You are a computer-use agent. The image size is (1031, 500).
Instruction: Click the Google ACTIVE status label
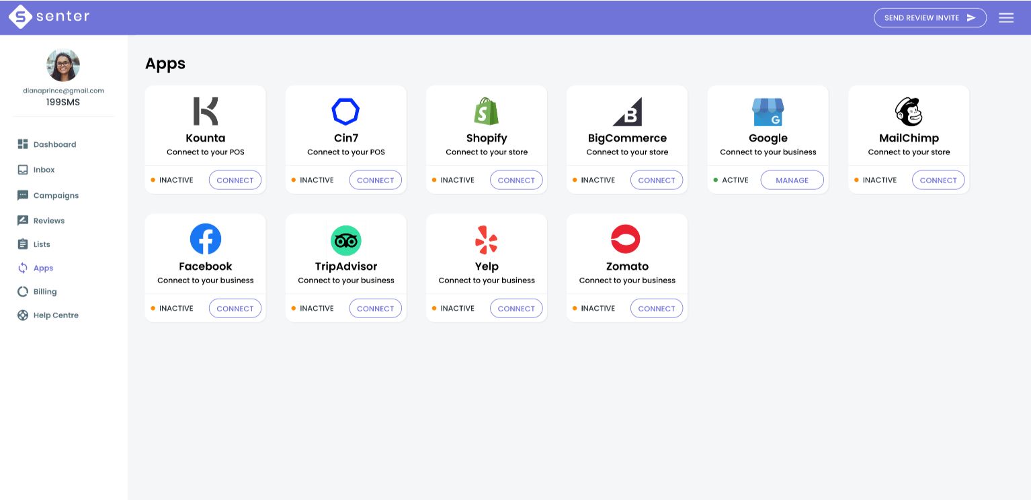pyautogui.click(x=735, y=180)
